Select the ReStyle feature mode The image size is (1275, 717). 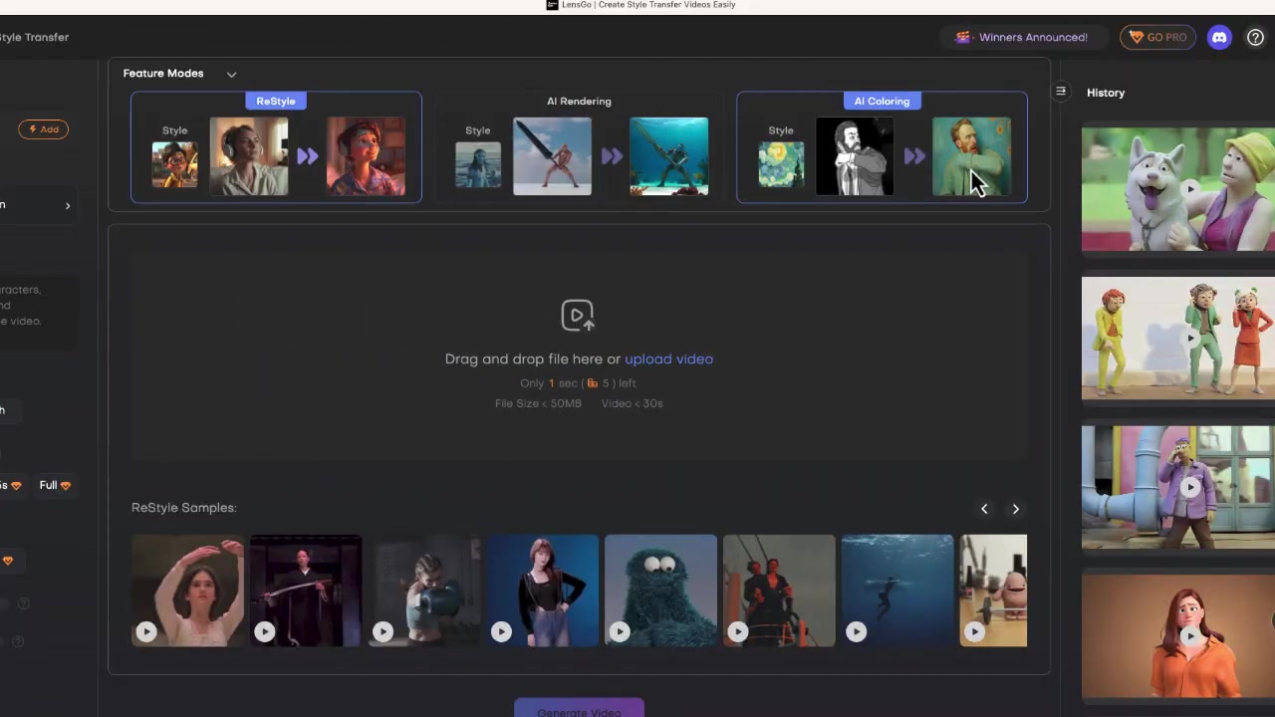[276, 147]
